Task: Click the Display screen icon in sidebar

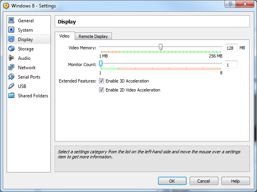Action: click(11, 39)
